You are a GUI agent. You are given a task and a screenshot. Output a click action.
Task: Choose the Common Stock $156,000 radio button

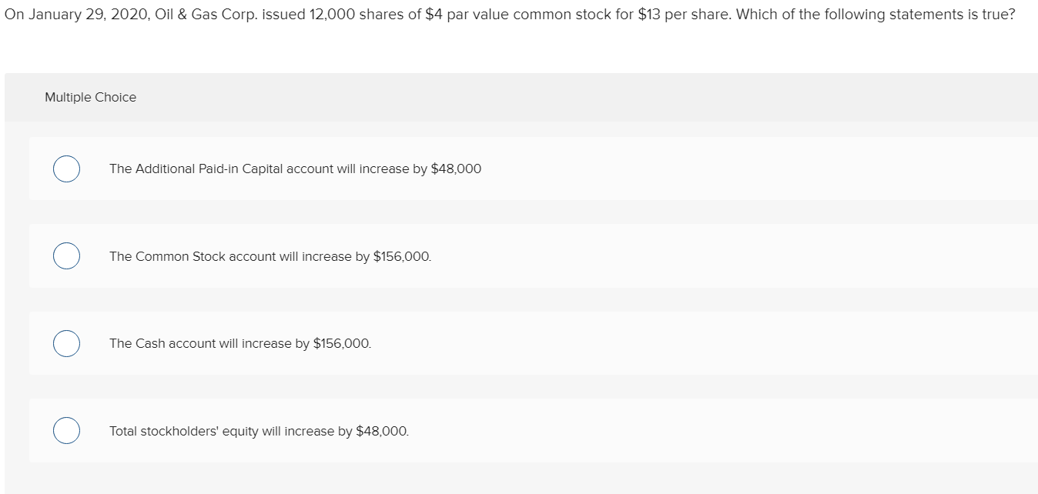click(x=67, y=256)
